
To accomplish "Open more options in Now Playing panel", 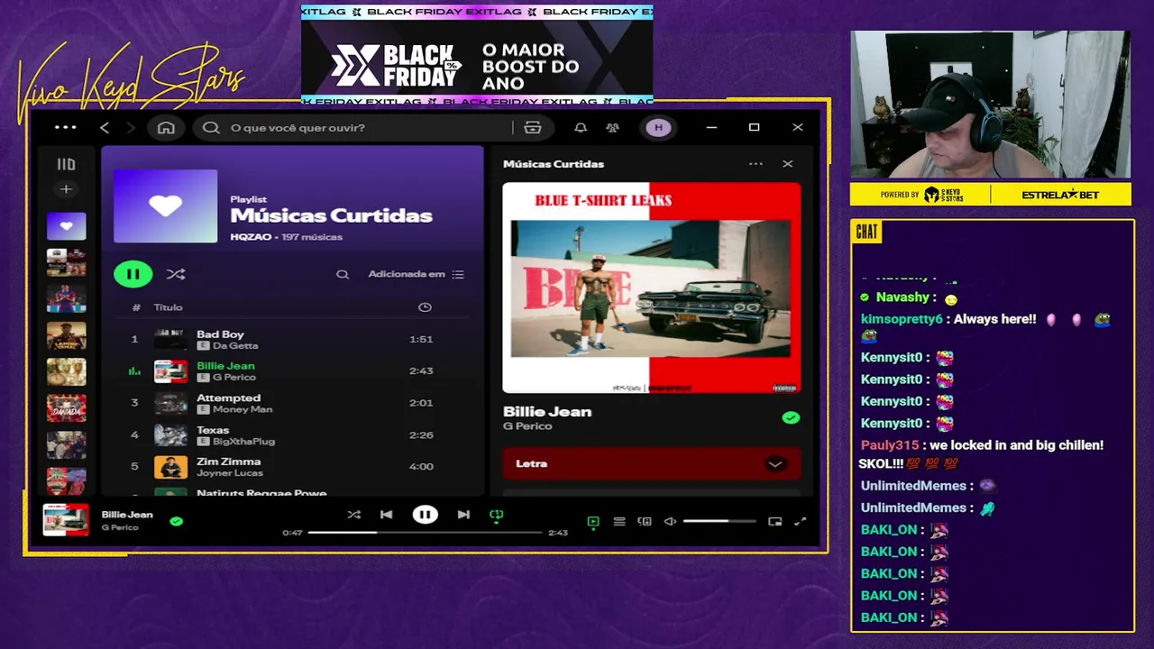I will tap(756, 164).
